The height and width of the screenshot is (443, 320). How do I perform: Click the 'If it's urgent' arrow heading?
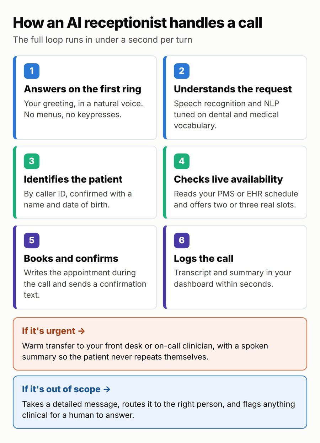[54, 331]
